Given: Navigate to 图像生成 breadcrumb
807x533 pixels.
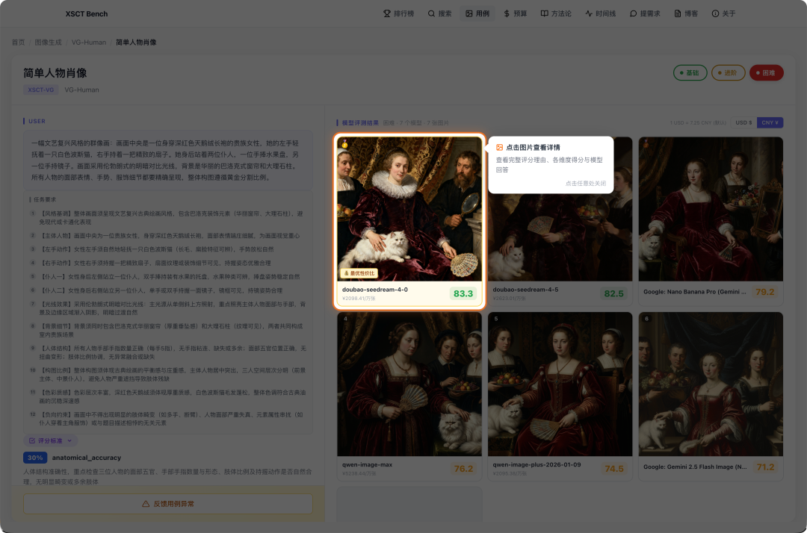Looking at the screenshot, I should coord(48,43).
